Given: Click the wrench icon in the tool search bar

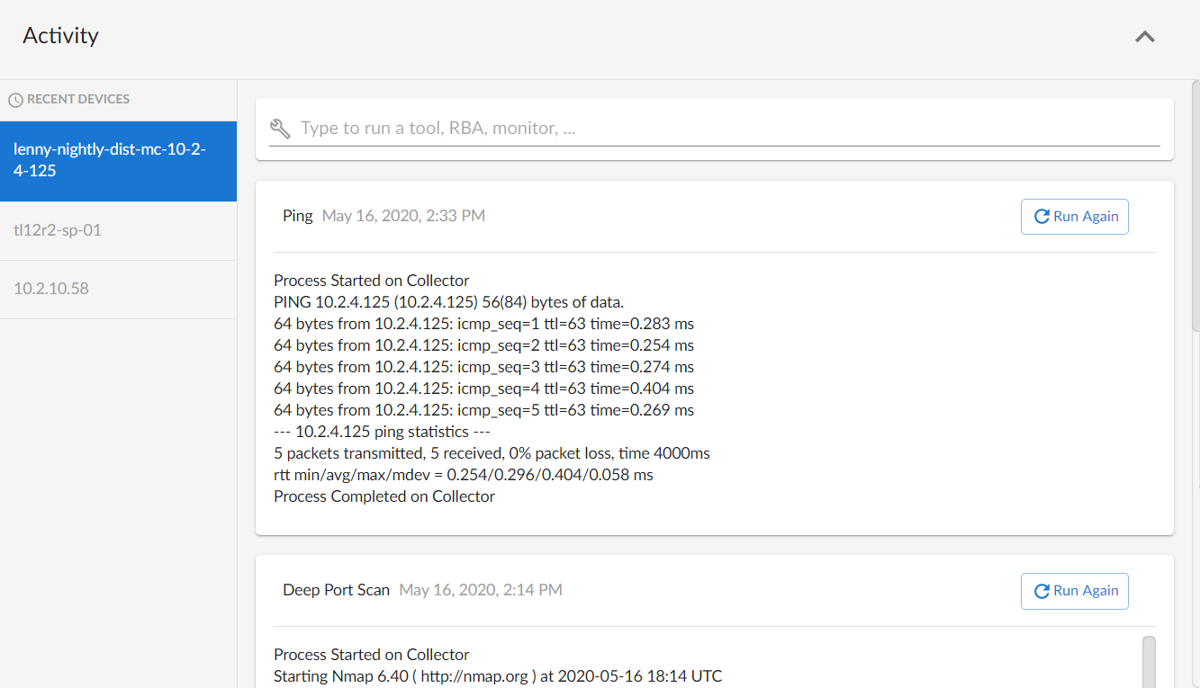Looking at the screenshot, I should tap(280, 129).
